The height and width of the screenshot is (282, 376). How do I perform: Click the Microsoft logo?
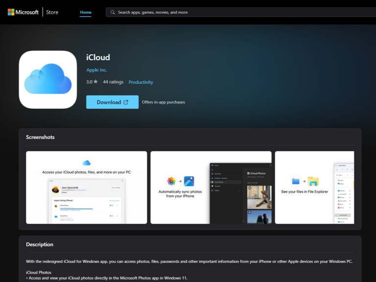pos(23,12)
